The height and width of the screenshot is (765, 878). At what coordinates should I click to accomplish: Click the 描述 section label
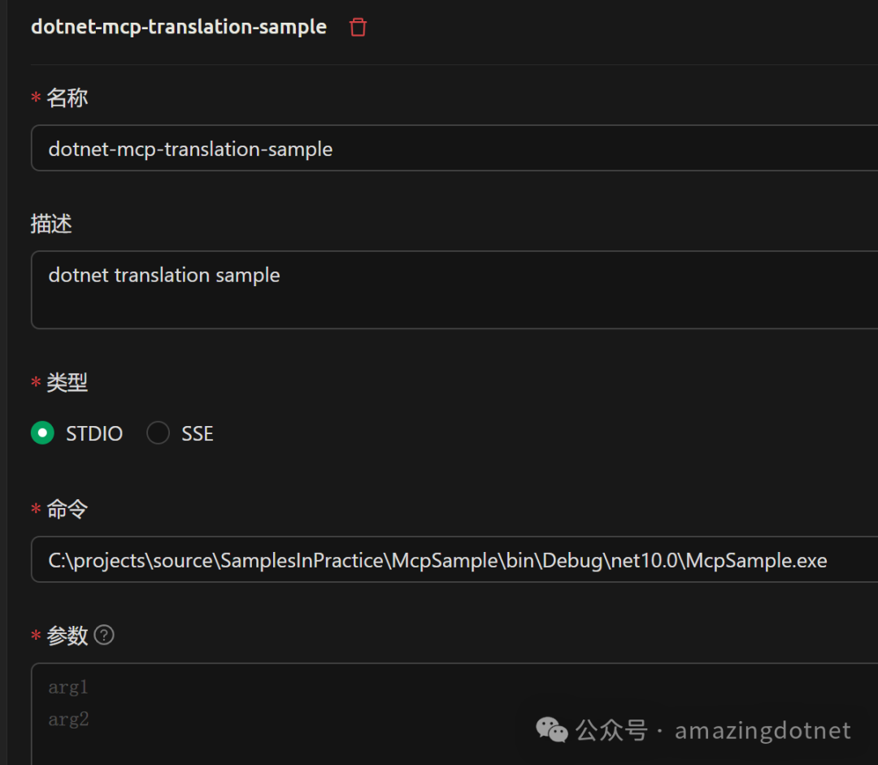click(51, 224)
